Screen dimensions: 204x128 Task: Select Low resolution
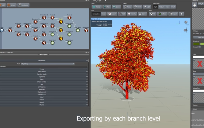pos(168,7)
